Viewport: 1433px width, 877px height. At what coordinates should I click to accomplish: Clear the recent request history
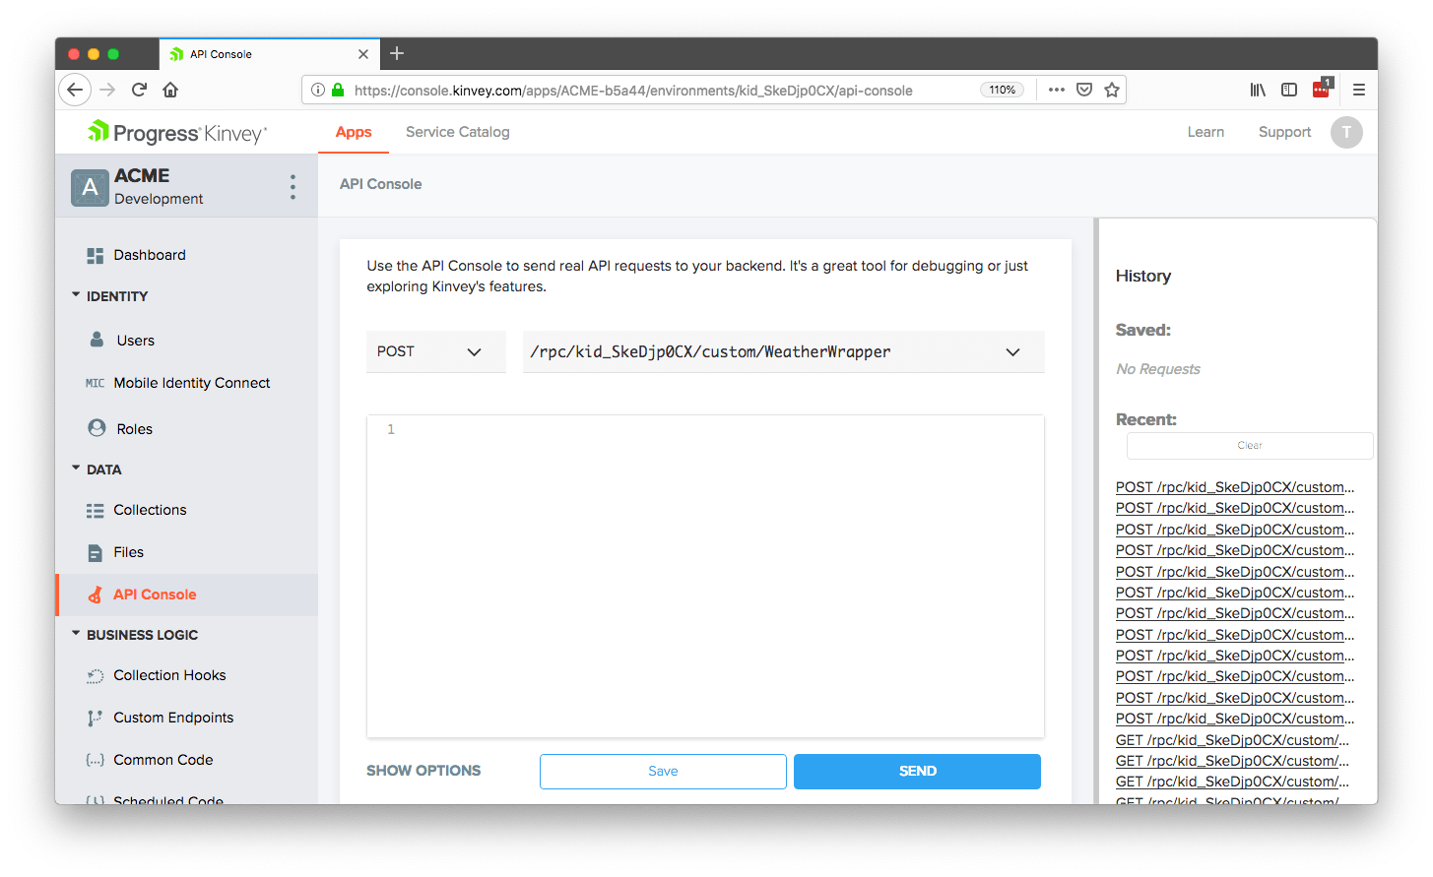(x=1249, y=446)
